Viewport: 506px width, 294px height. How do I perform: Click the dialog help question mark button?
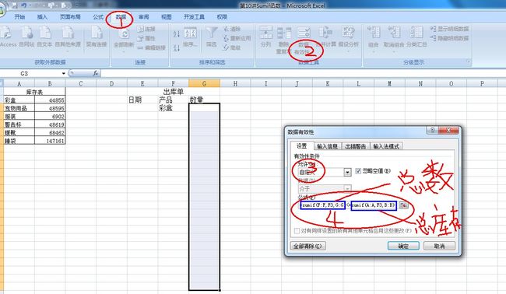point(432,130)
